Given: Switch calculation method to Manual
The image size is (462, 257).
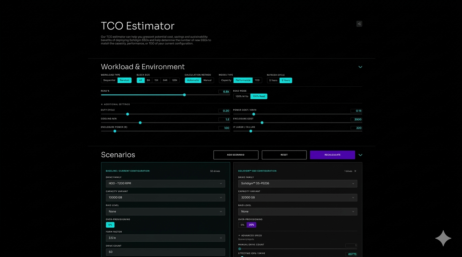Looking at the screenshot, I should 208,80.
